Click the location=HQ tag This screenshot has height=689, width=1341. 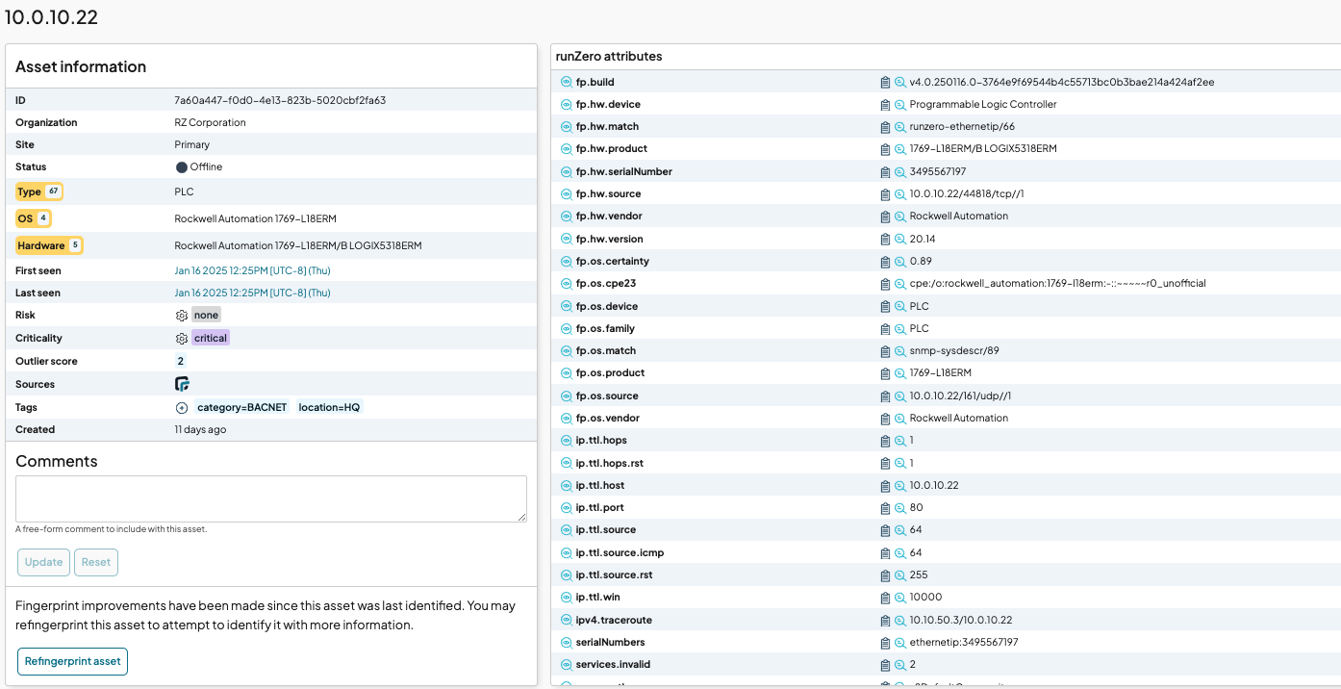(329, 408)
